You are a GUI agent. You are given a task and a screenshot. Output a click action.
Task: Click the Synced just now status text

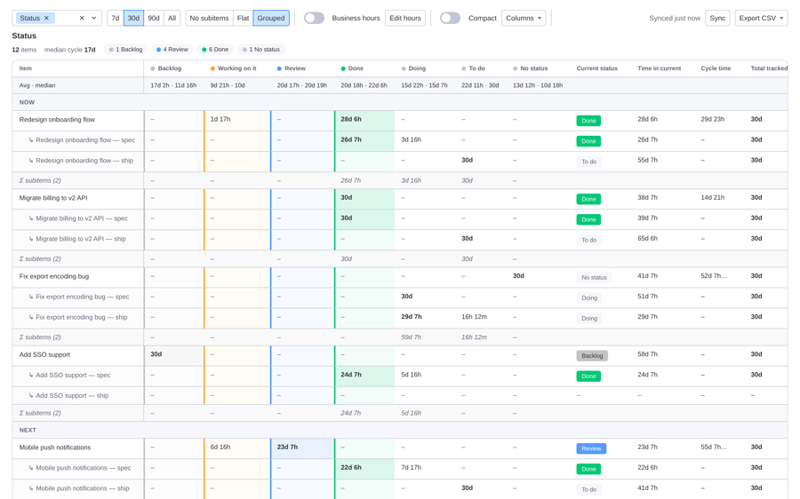[x=675, y=19]
